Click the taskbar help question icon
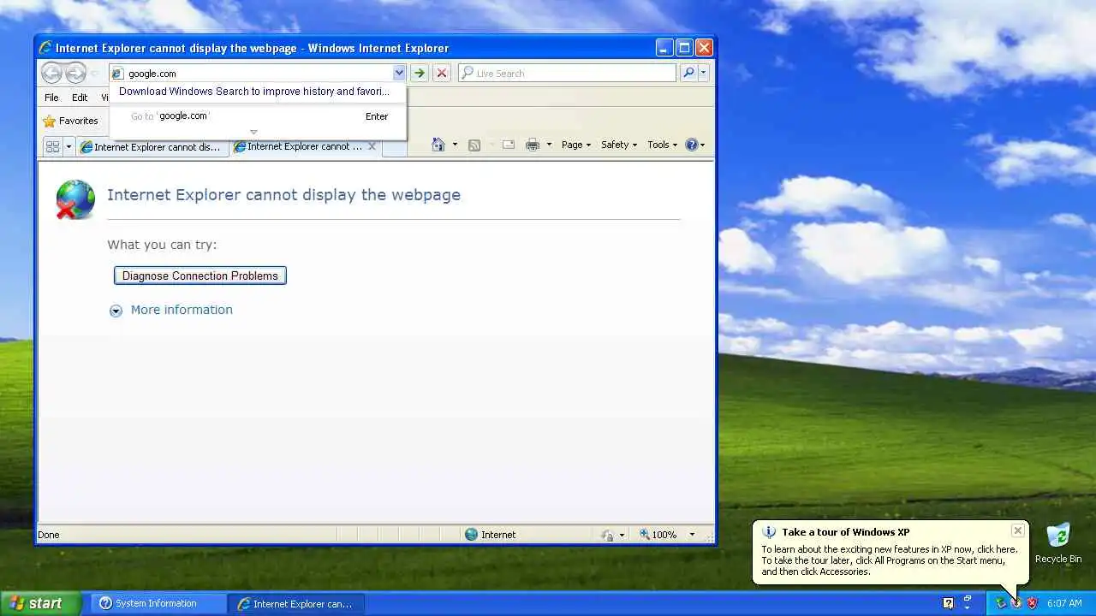 tap(948, 603)
